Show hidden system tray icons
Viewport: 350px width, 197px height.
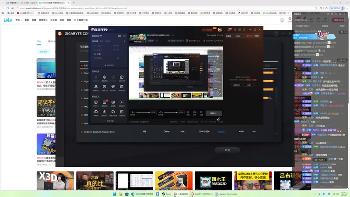[x=315, y=194]
